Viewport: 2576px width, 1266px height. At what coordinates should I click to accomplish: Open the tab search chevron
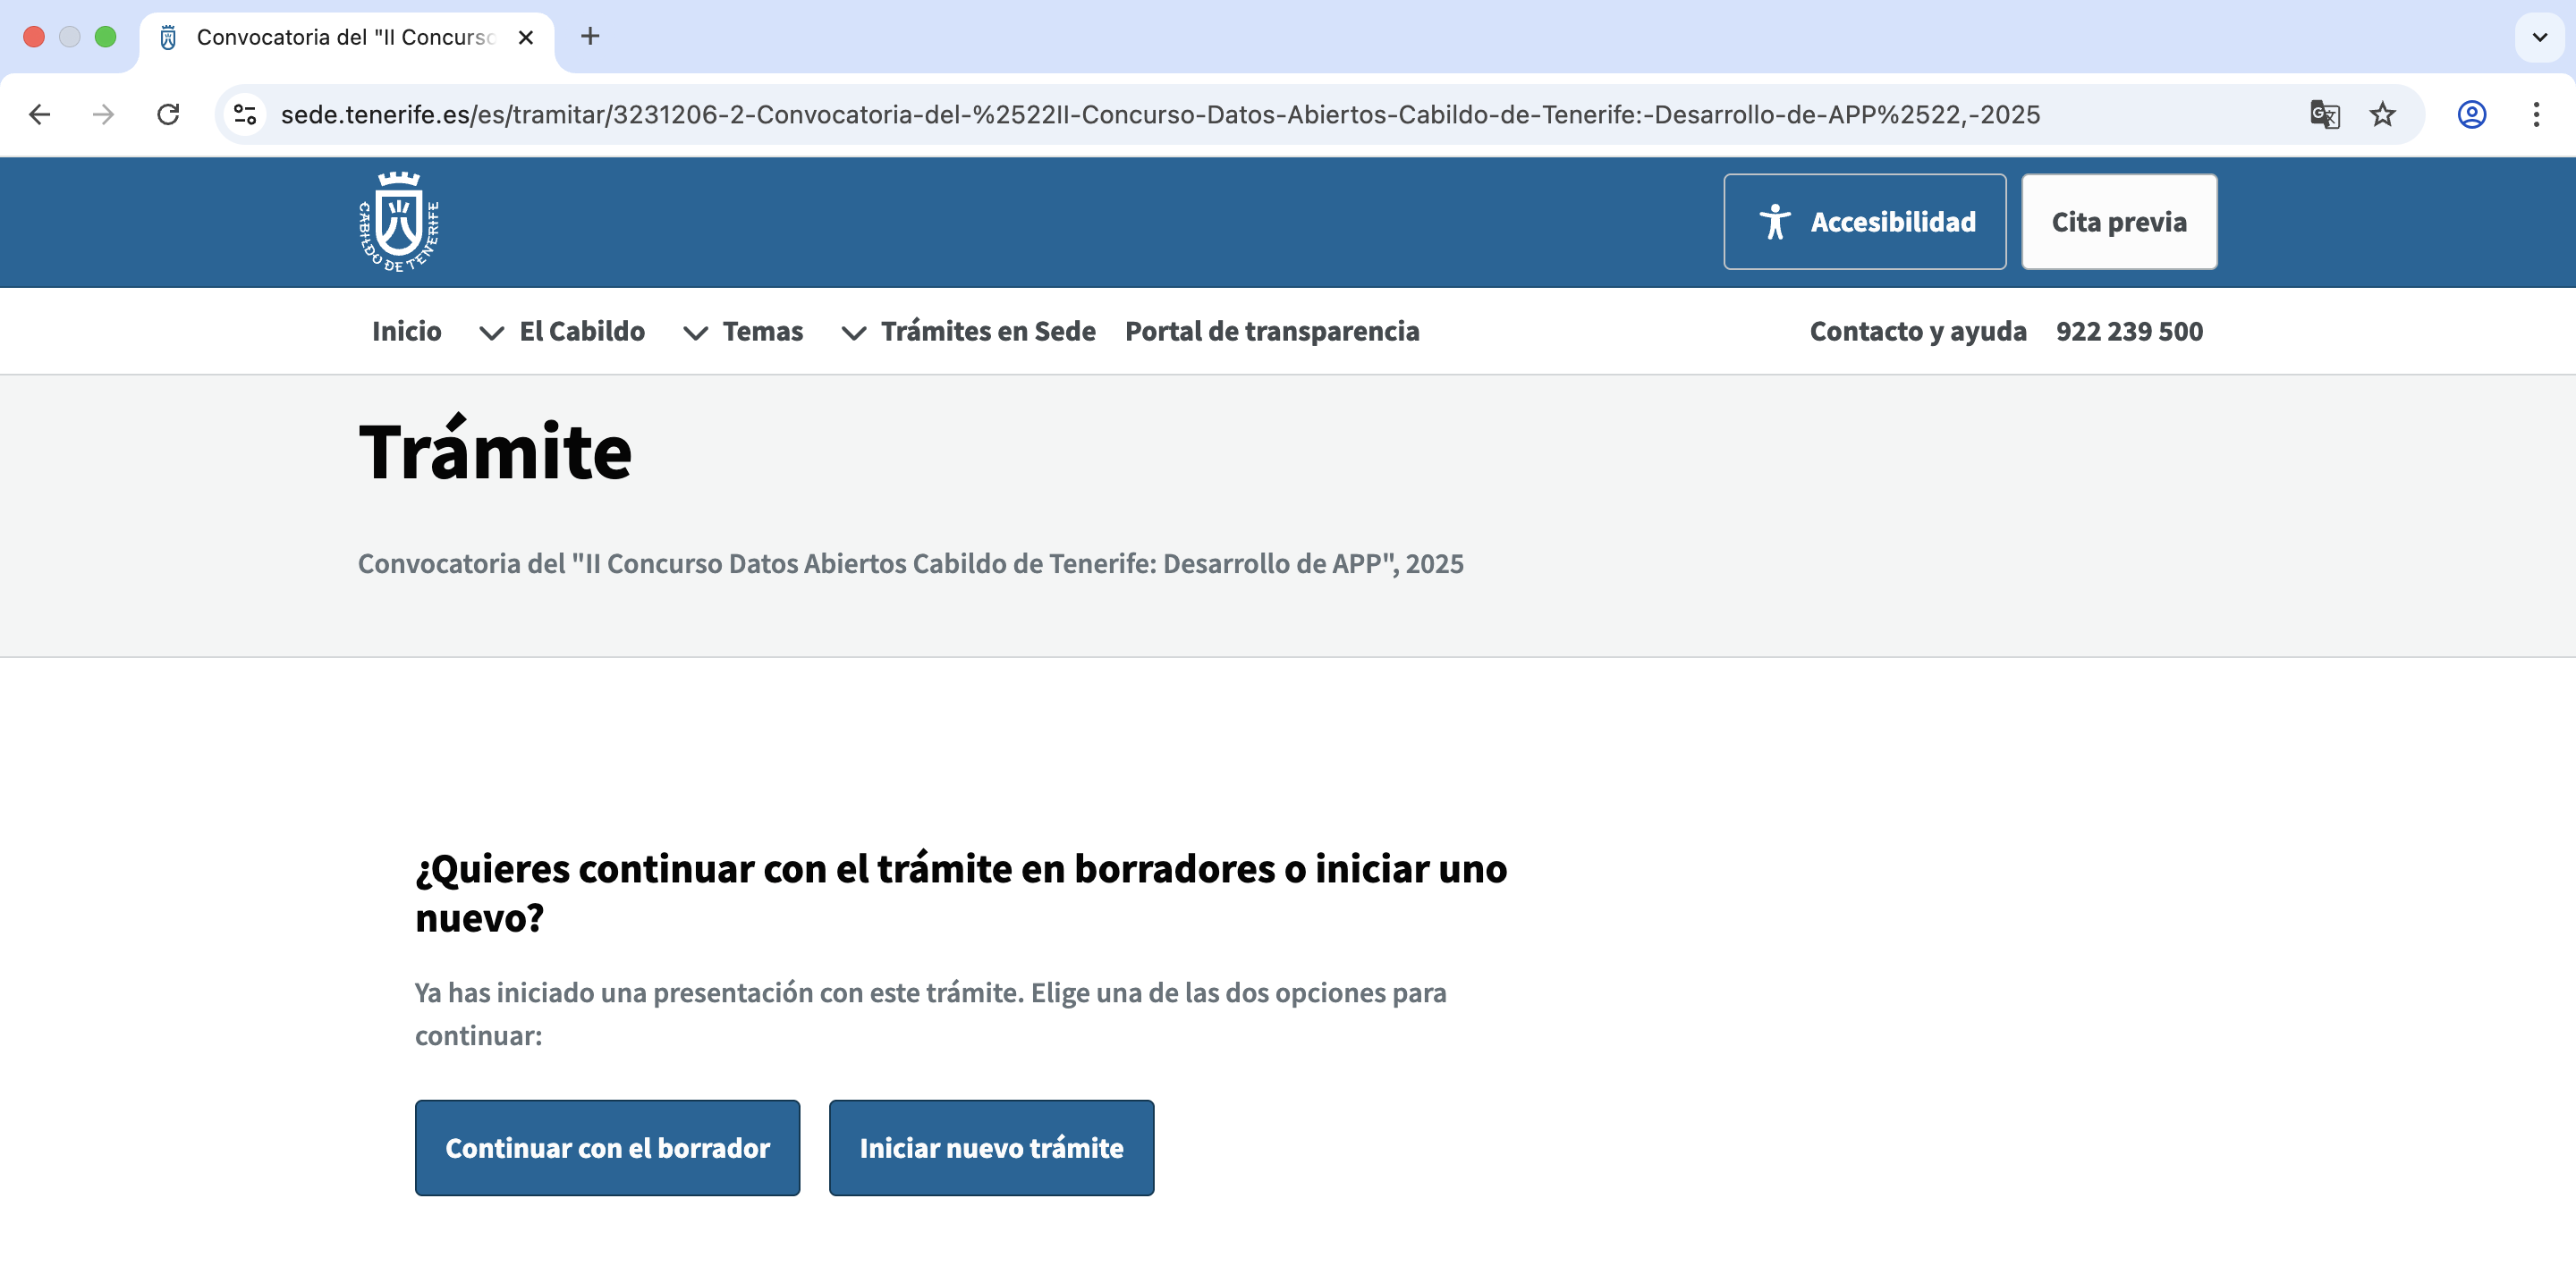click(2539, 38)
